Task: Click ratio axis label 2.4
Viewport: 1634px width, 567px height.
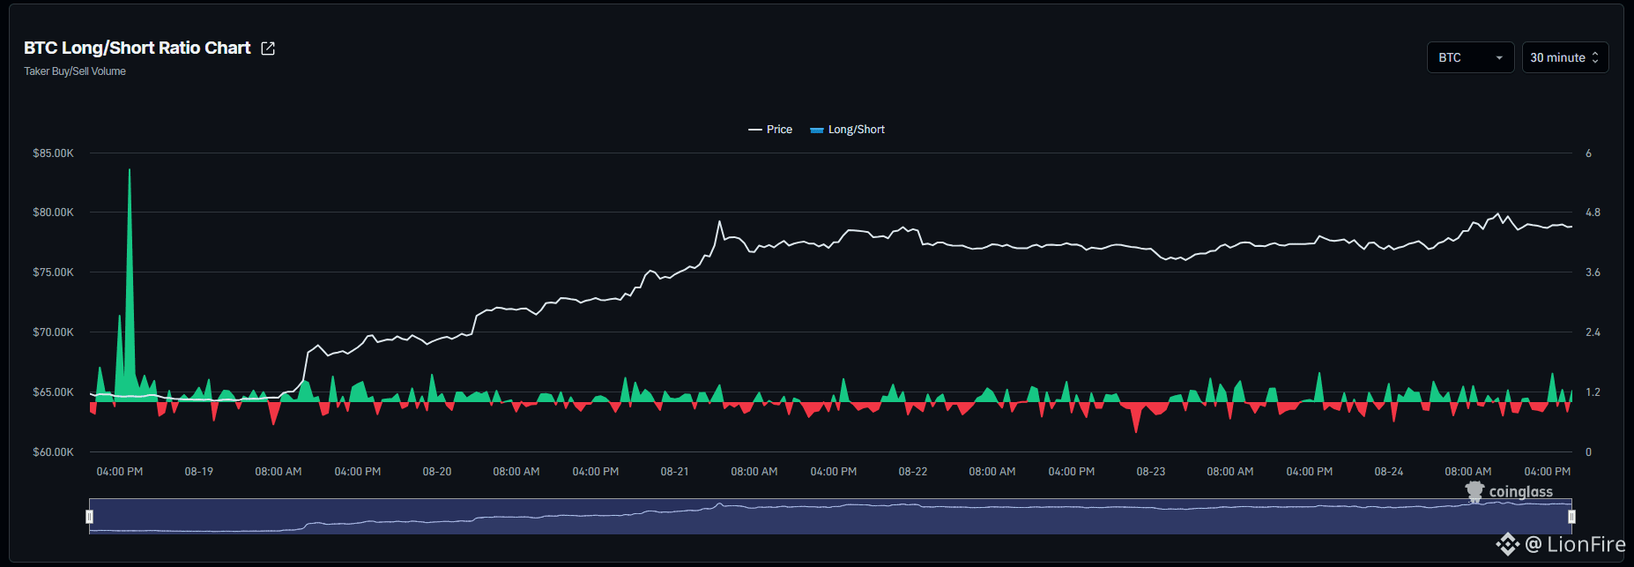Action: pyautogui.click(x=1593, y=332)
